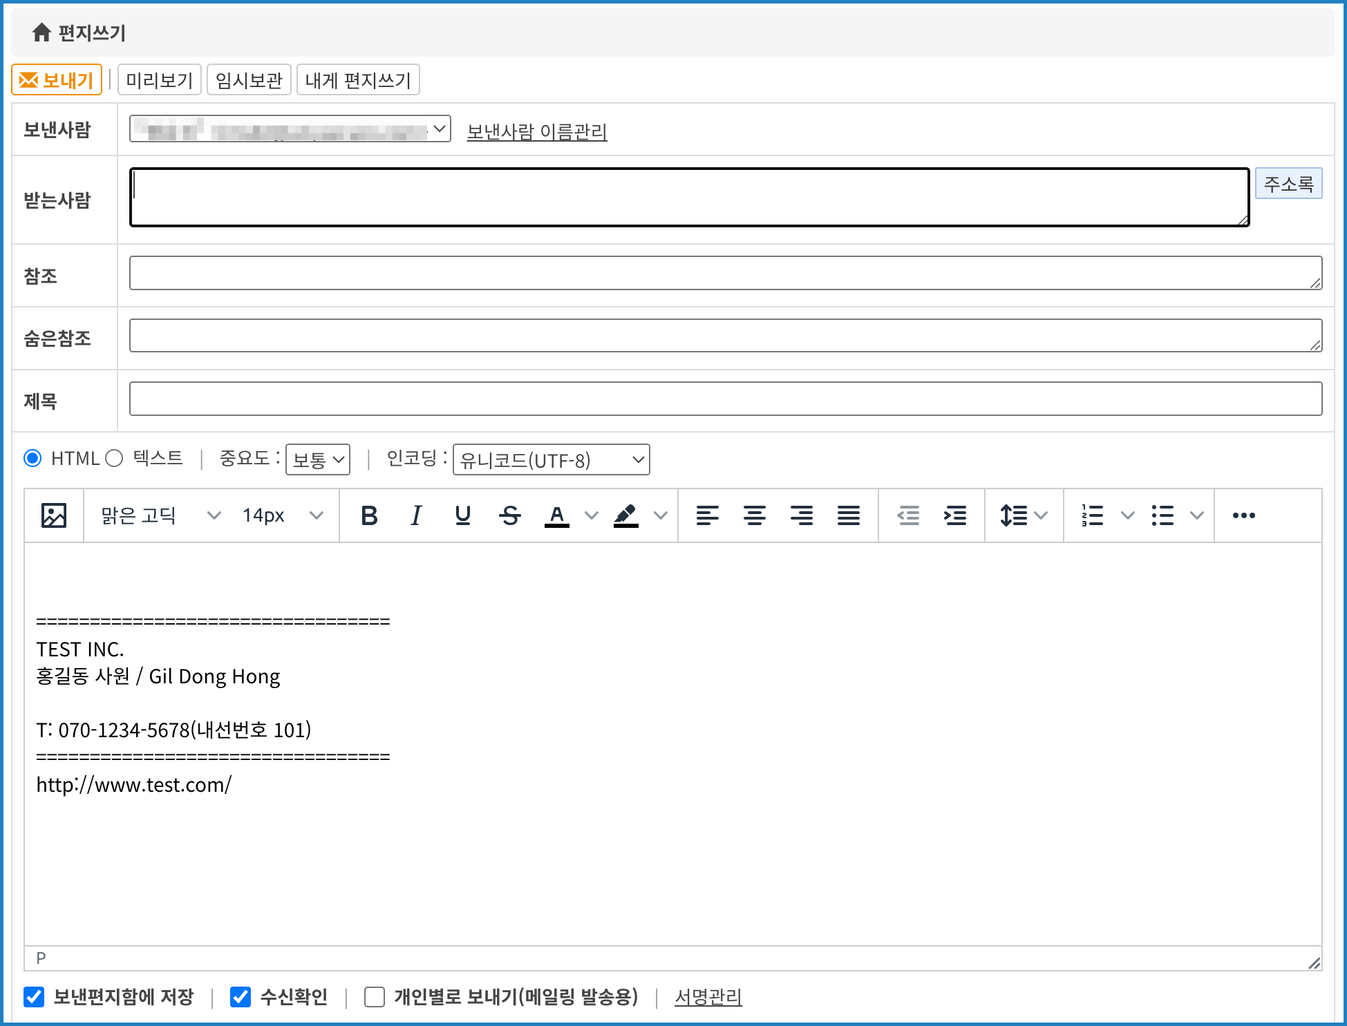Open the 서명관리 signature link
The width and height of the screenshot is (1347, 1026).
pyautogui.click(x=708, y=997)
